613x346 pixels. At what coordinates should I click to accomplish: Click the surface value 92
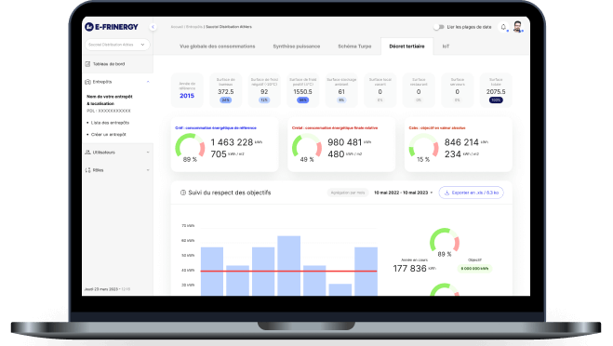click(x=264, y=91)
